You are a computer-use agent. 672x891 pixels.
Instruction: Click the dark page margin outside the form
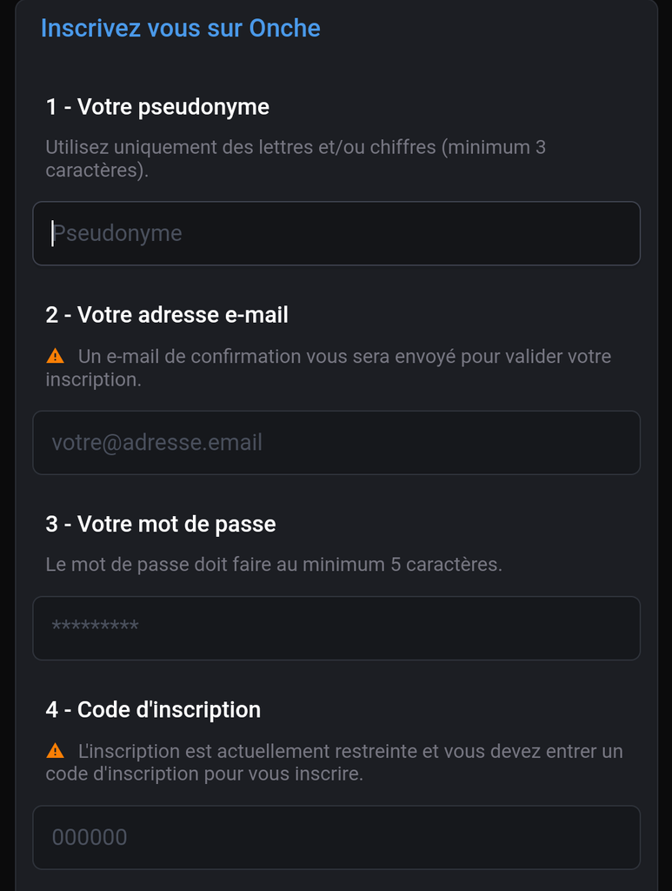(6, 435)
